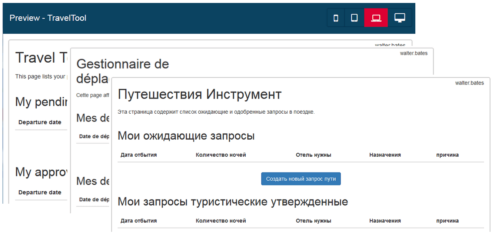Select the mobile phone preview icon
Screen dimensions: 492x237
coord(335,17)
